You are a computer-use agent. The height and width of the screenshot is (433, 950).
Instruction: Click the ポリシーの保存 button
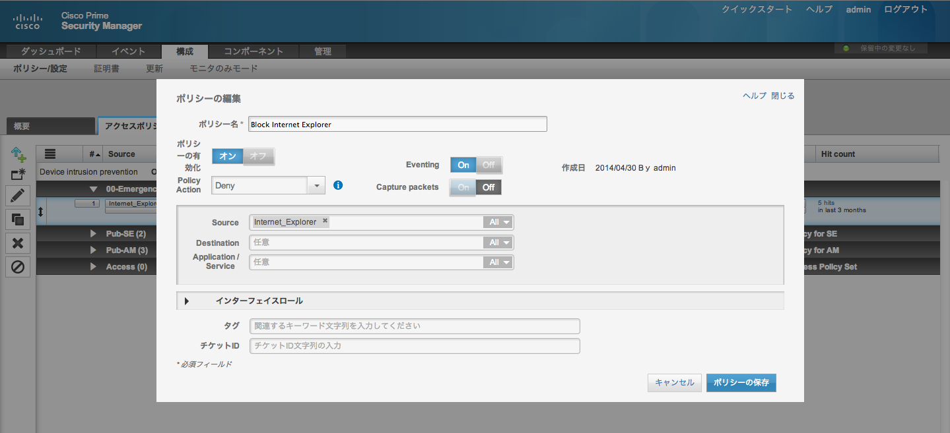coord(741,383)
